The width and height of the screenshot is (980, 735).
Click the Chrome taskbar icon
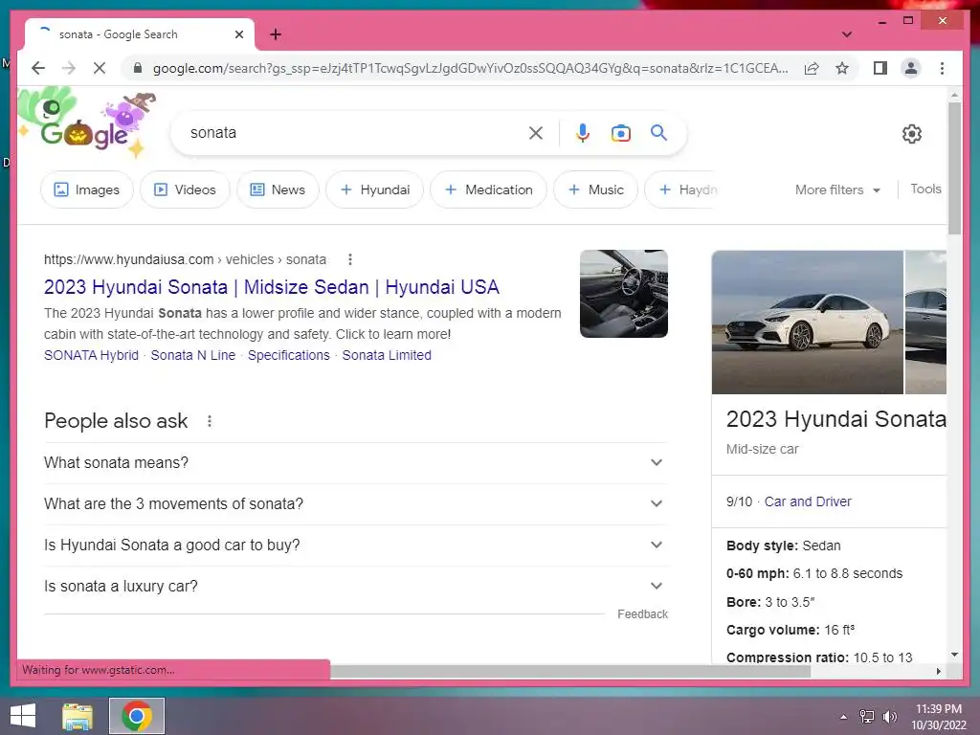pyautogui.click(x=137, y=716)
